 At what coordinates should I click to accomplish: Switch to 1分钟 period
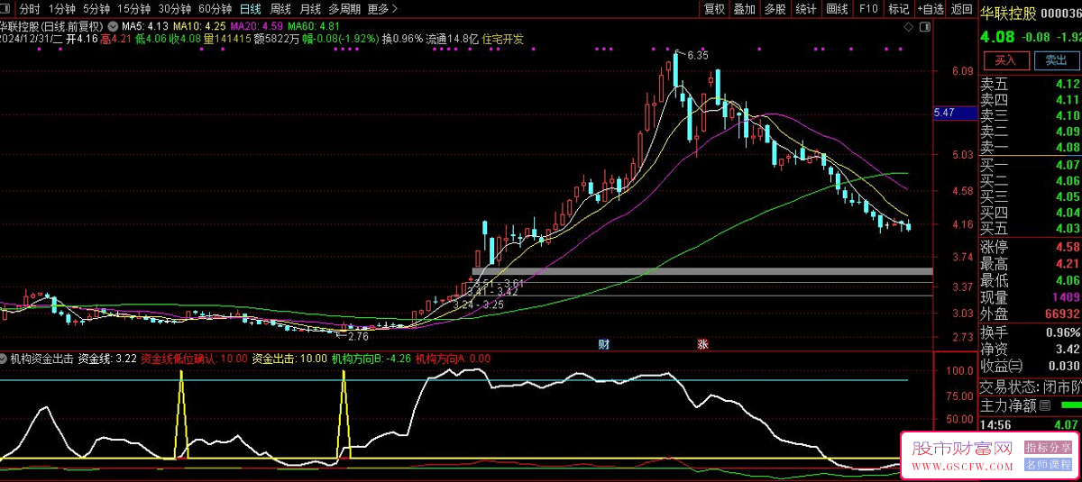pyautogui.click(x=62, y=9)
